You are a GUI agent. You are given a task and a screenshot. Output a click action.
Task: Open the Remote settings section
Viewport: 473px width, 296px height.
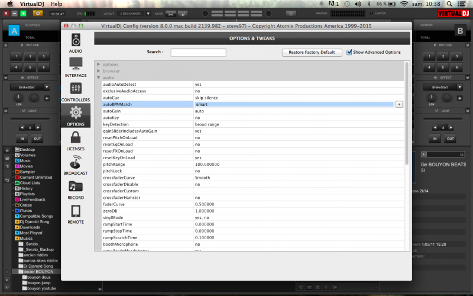[x=76, y=214]
